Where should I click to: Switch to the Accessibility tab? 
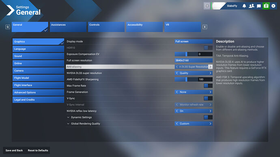tap(144, 27)
